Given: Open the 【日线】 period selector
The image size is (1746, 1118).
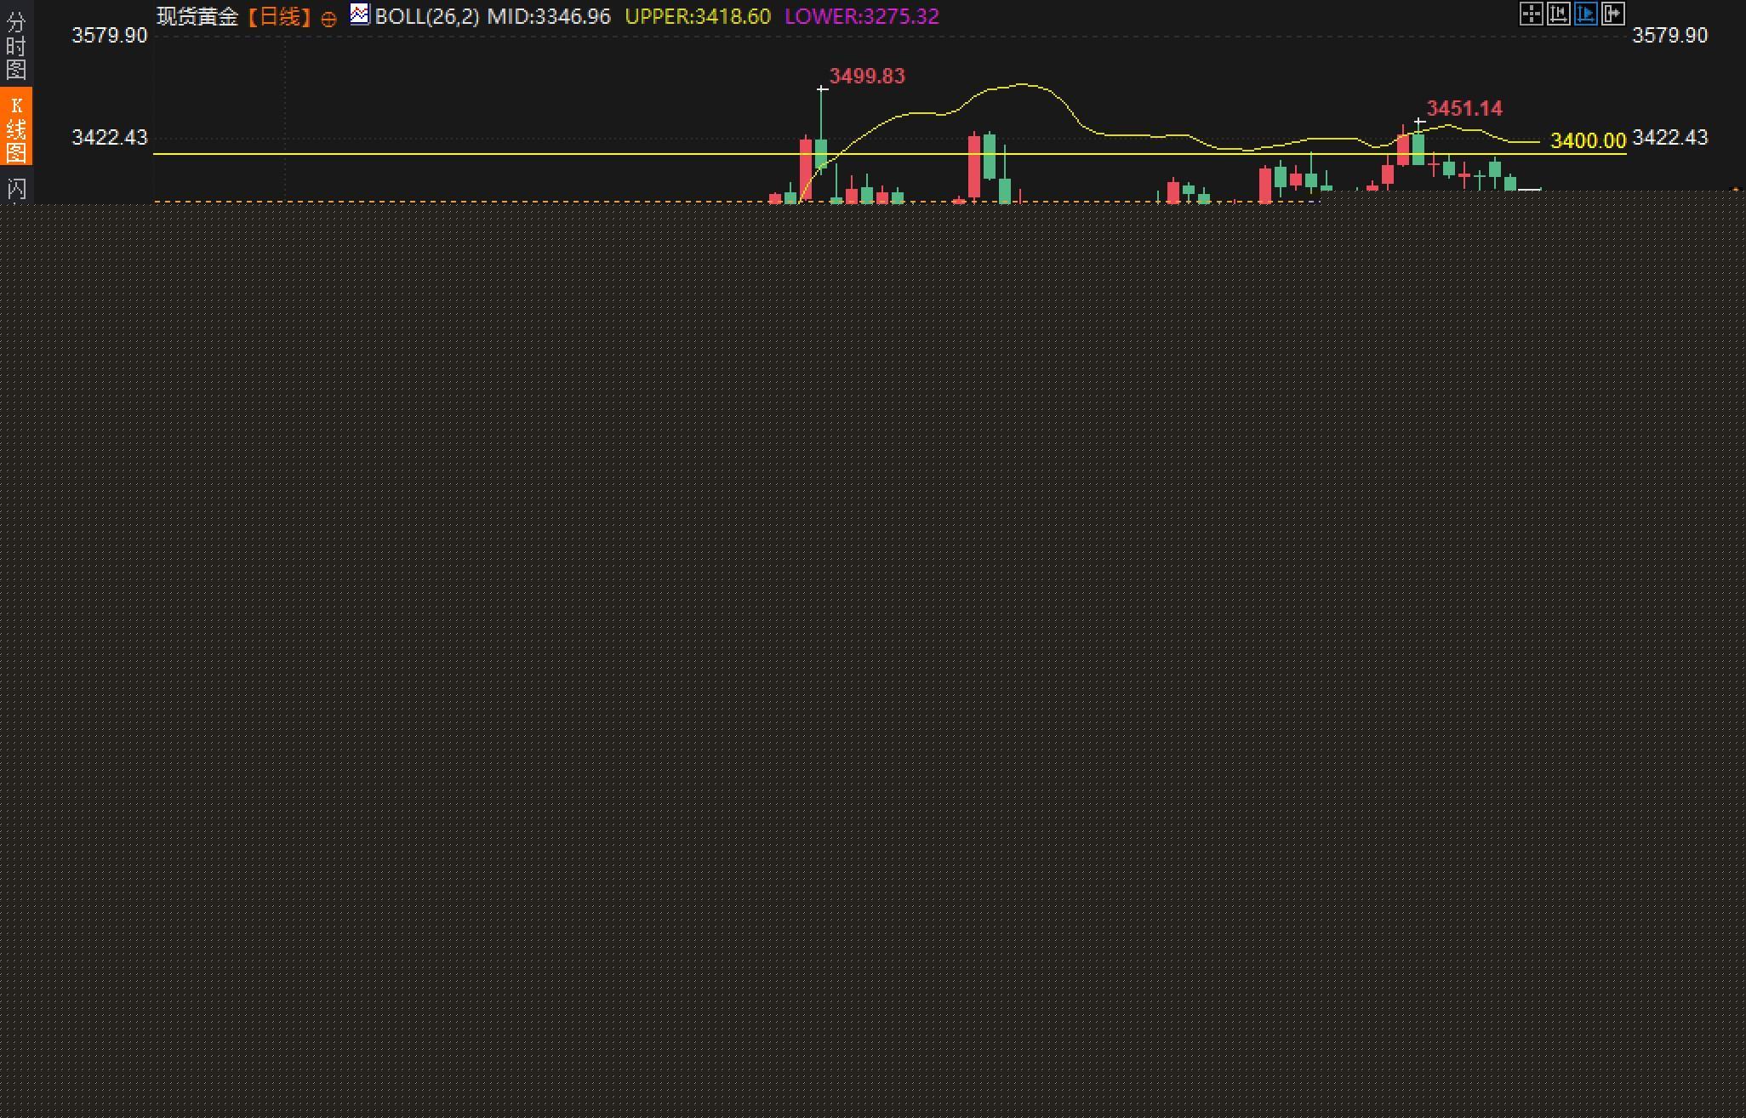Looking at the screenshot, I should tap(278, 17).
